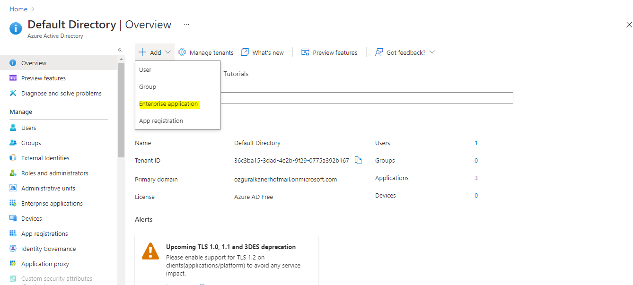The height and width of the screenshot is (285, 633).
Task: Open the ellipsis more options menu
Action: [x=186, y=25]
